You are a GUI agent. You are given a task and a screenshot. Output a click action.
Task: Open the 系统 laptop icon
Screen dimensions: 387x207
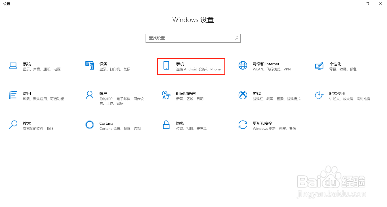(x=13, y=66)
